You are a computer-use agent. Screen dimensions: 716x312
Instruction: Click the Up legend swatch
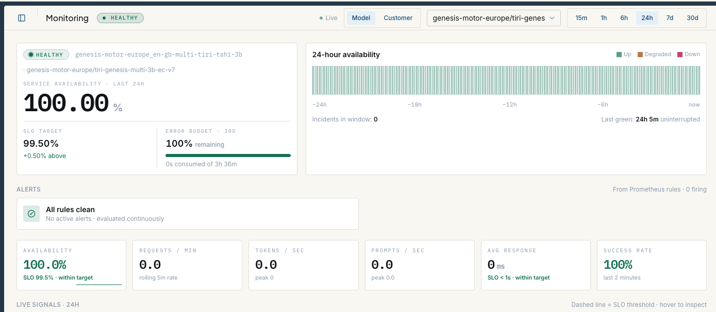[x=619, y=55]
